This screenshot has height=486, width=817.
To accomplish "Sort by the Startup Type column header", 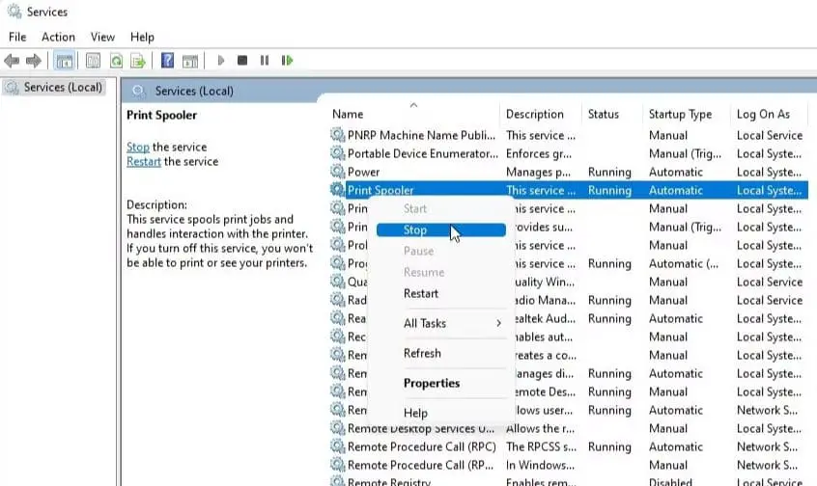I will click(x=680, y=114).
